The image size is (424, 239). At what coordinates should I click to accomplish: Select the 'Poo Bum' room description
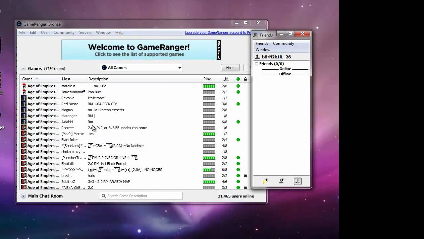[95, 92]
